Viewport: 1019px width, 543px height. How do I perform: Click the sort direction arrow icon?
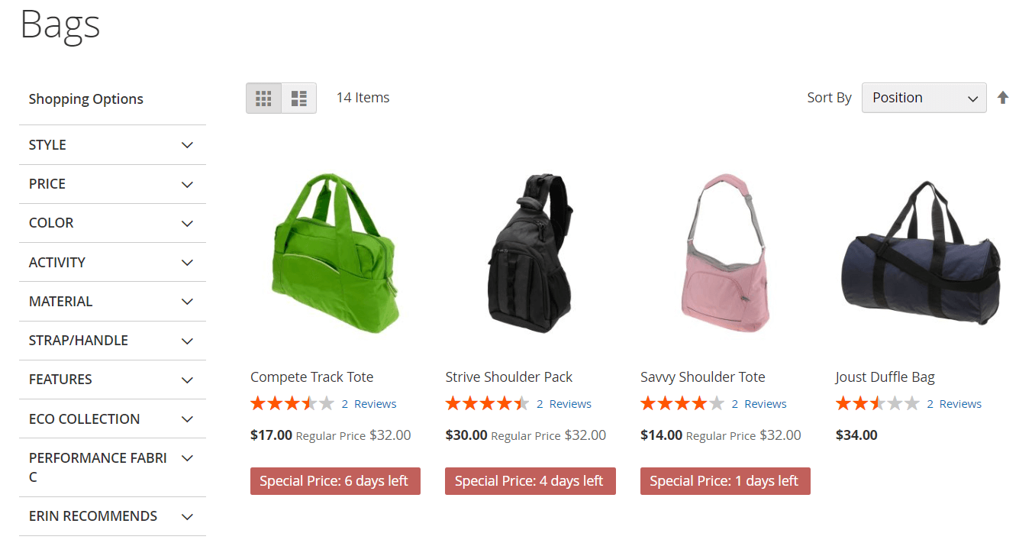click(x=1003, y=98)
